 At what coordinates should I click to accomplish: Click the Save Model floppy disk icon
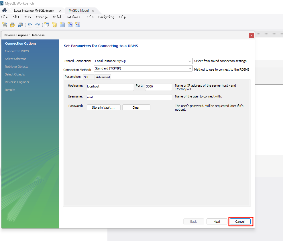20,25
